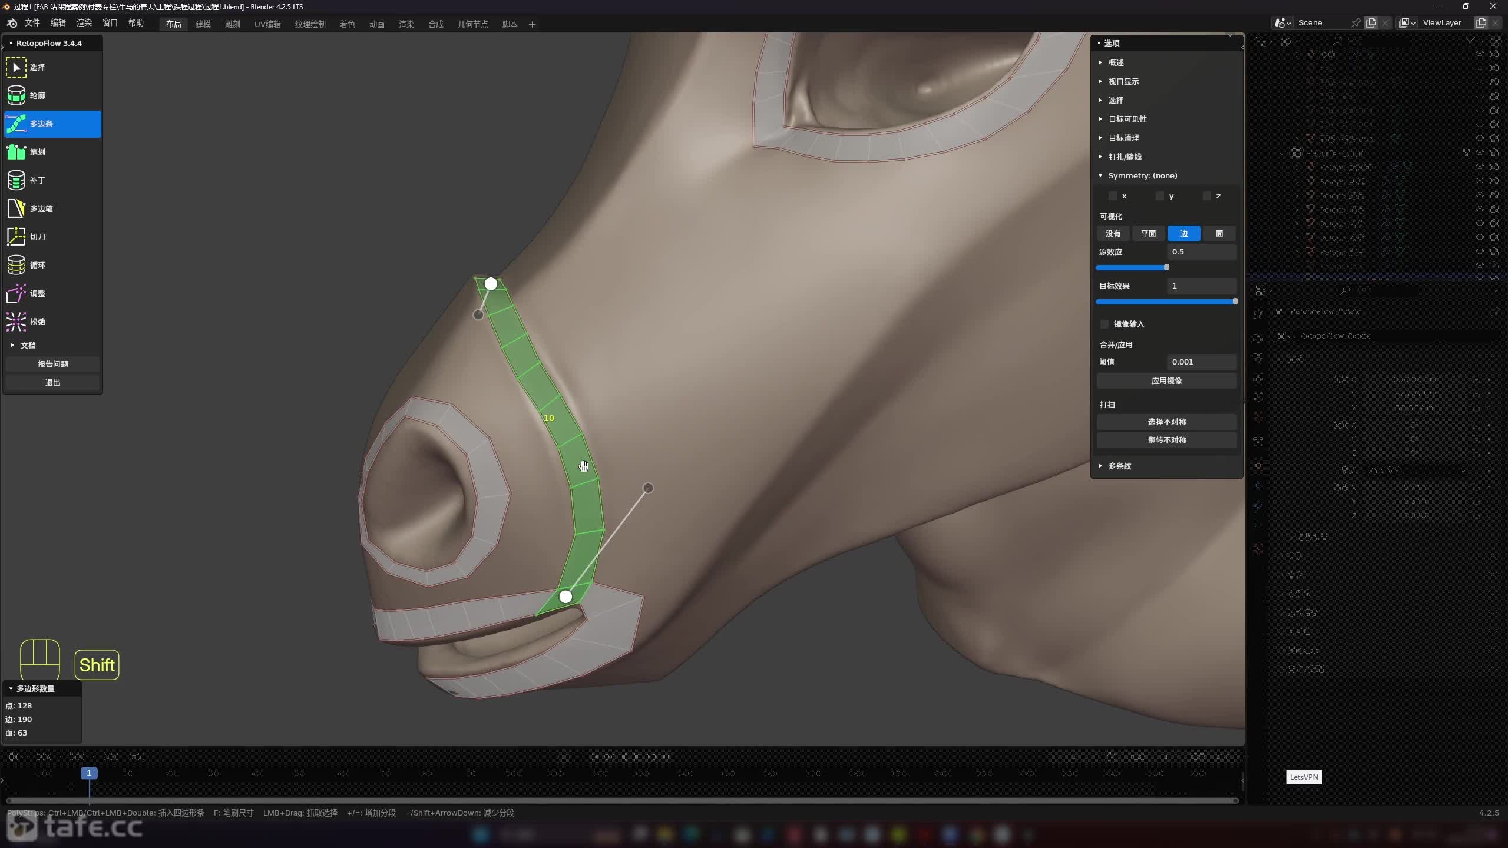Select the 轮廓 (Contours) tool
This screenshot has width=1508, height=848.
tap(37, 95)
